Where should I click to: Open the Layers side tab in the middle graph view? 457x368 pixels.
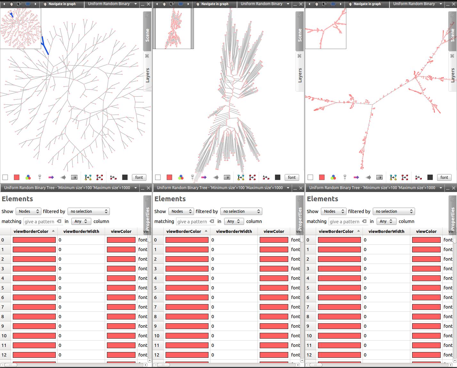point(300,75)
